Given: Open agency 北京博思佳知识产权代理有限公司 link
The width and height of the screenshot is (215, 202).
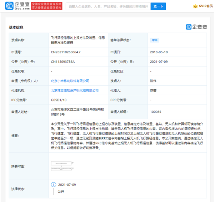Looking at the screenshot, I should (75, 91).
